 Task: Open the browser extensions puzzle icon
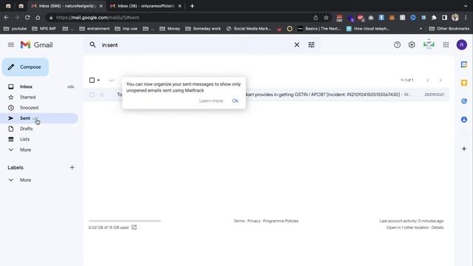click(x=434, y=18)
